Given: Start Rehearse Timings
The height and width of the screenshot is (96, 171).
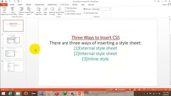Looking at the screenshot, I should pyautogui.click(x=52, y=11).
